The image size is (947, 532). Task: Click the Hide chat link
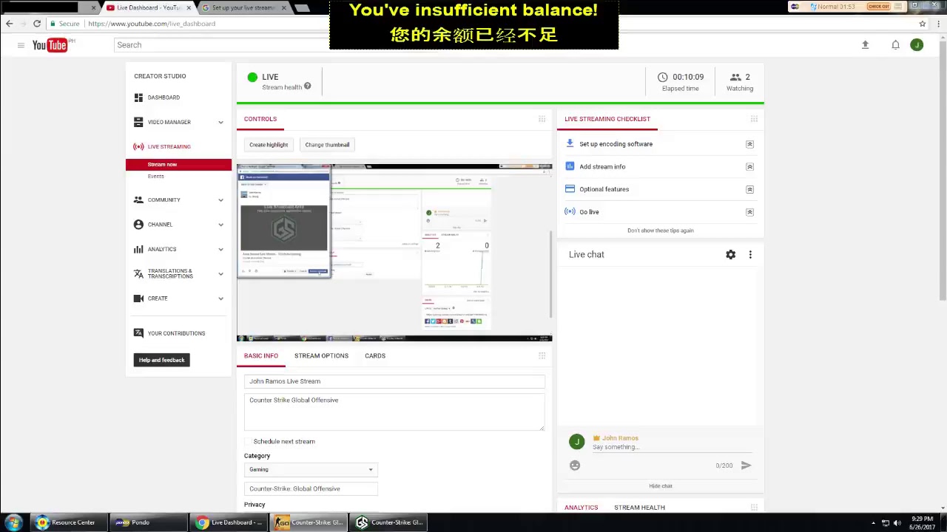click(x=661, y=486)
